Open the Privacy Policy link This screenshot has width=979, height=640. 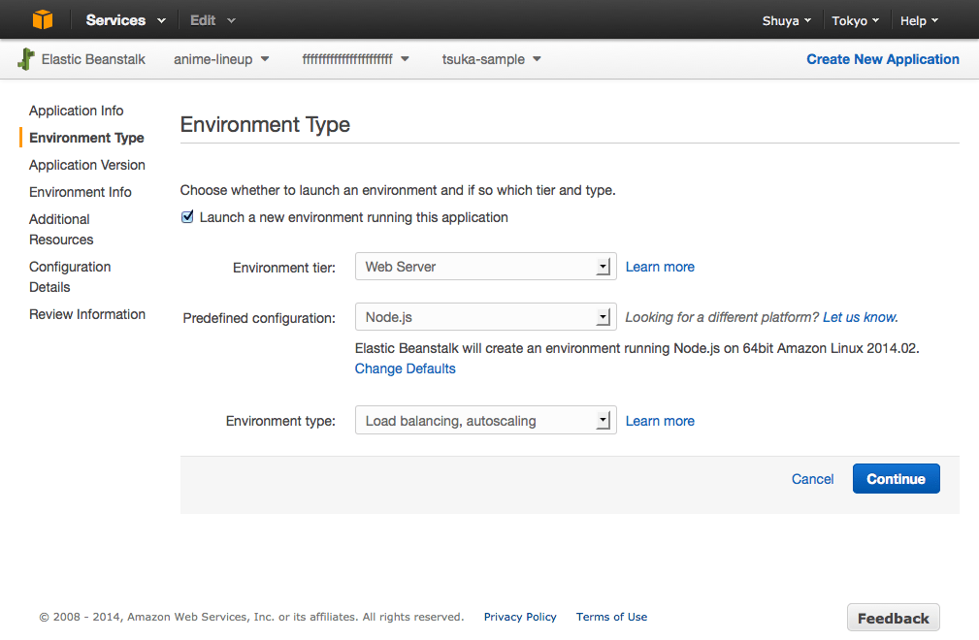pyautogui.click(x=520, y=617)
